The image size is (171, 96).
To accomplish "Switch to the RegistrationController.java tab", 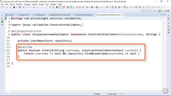I will point(59,15).
